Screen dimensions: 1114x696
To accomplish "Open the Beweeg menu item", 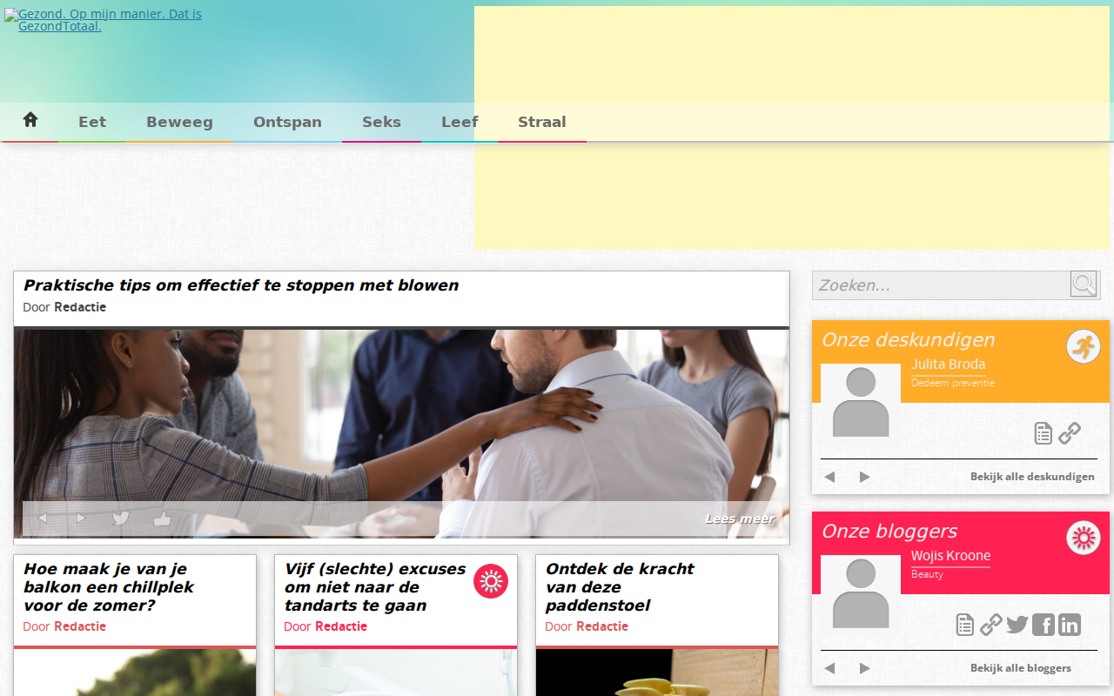I will (x=179, y=122).
